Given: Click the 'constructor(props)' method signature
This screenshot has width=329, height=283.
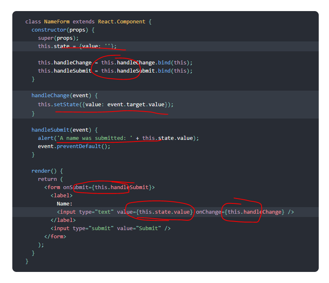Looking at the screenshot, I should pos(60,30).
